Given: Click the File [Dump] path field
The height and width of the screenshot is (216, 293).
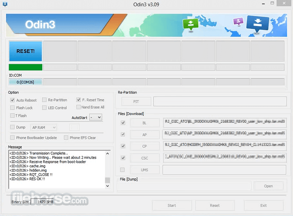Looking at the screenshot, I should coord(184,186).
